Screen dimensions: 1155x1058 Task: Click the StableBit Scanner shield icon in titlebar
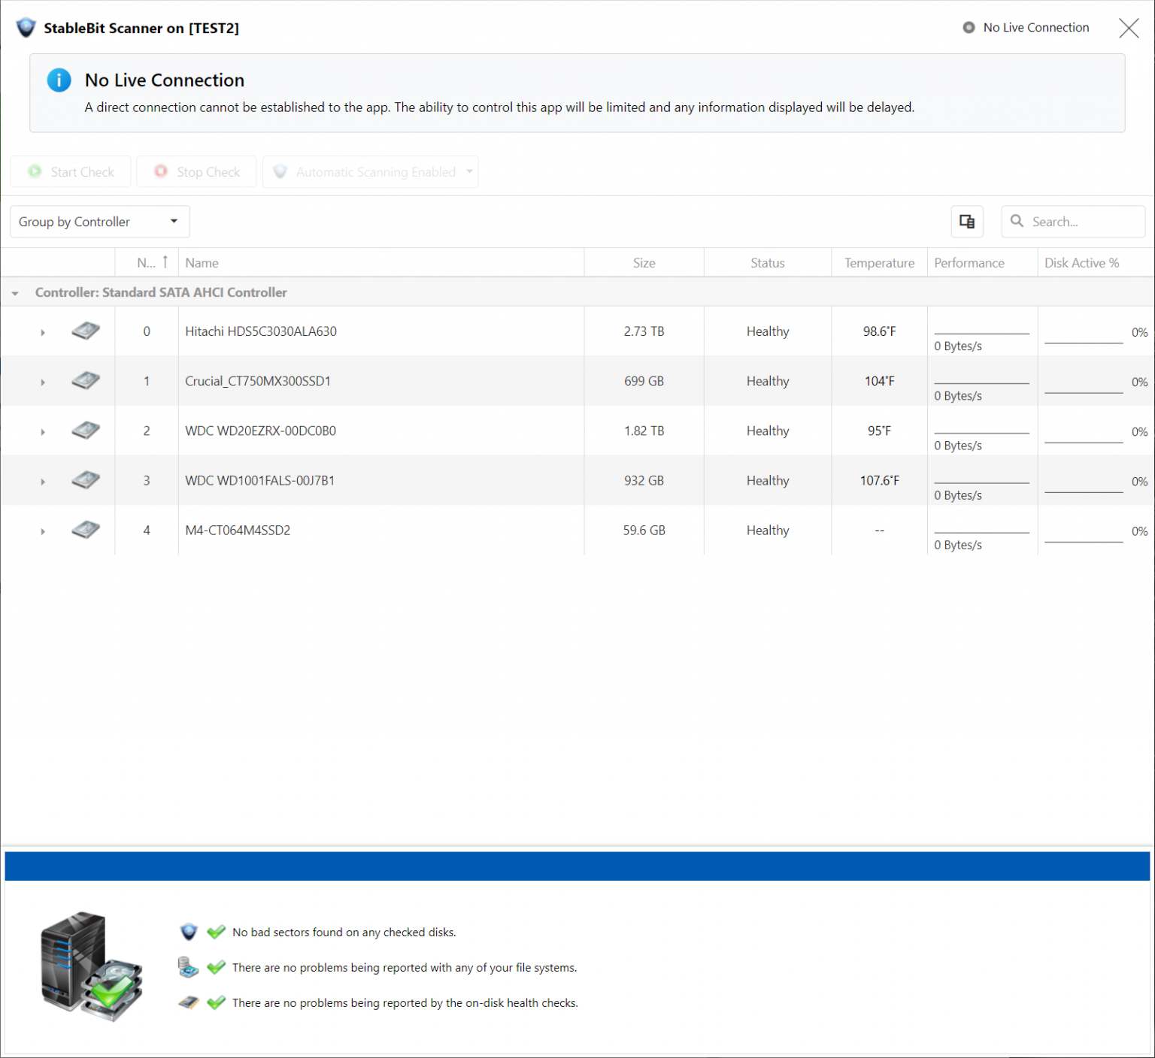pos(26,27)
